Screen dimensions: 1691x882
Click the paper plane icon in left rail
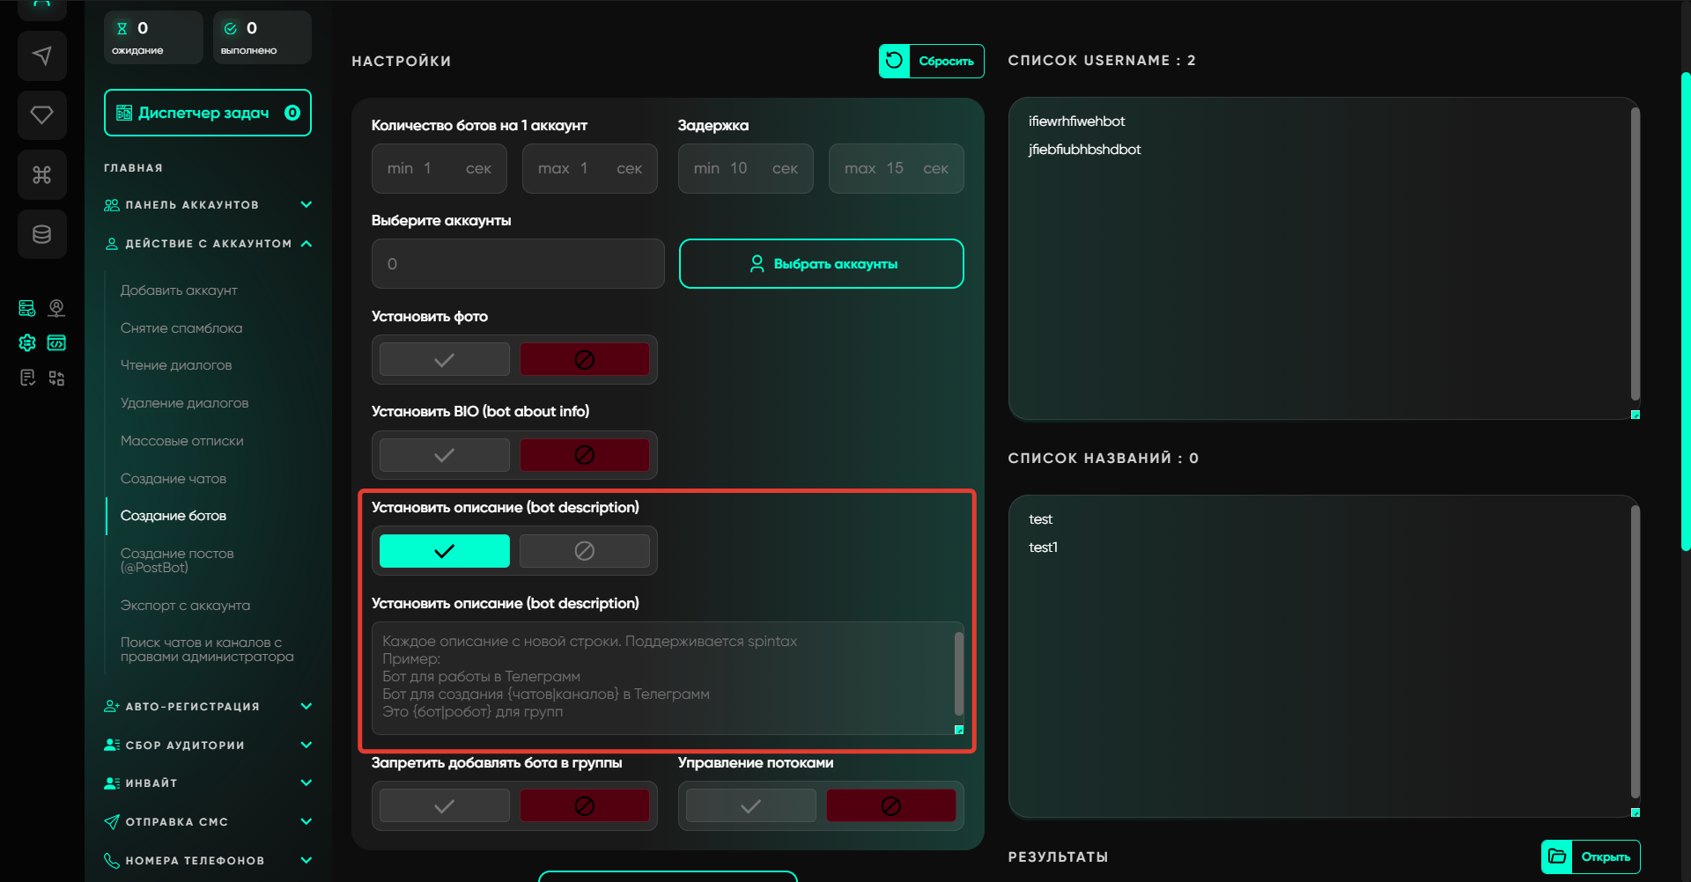(x=41, y=56)
